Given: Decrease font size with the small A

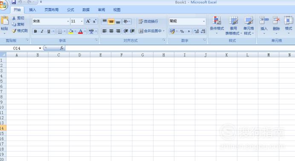Looking at the screenshot, I should click(94, 21).
